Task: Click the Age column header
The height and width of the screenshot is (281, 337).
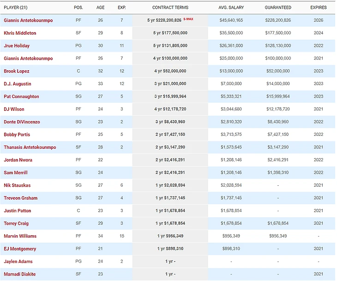Action: 101,8
